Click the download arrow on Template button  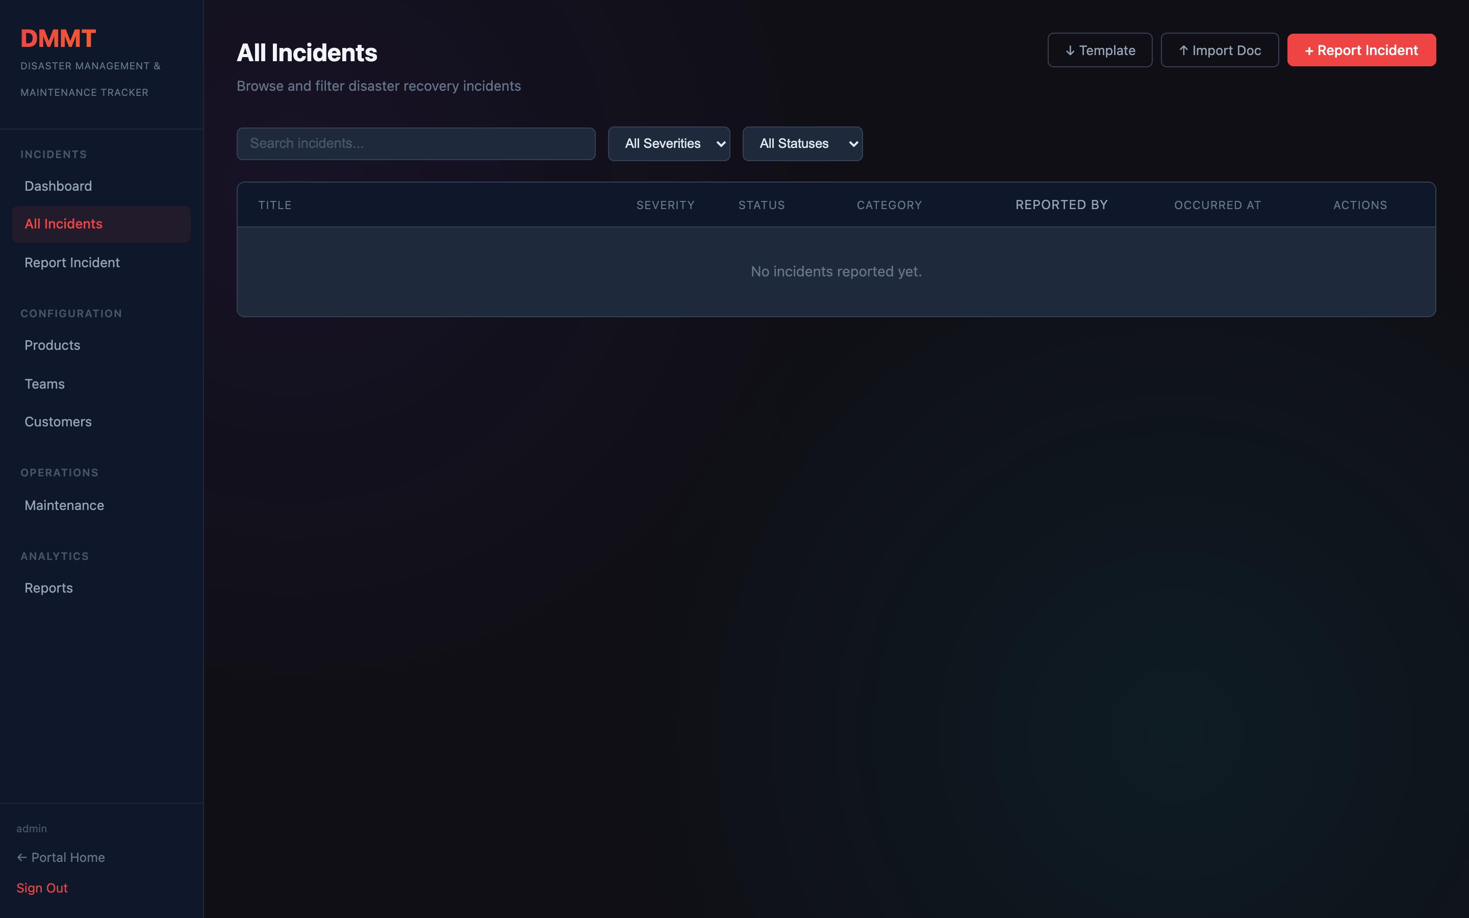(1070, 50)
